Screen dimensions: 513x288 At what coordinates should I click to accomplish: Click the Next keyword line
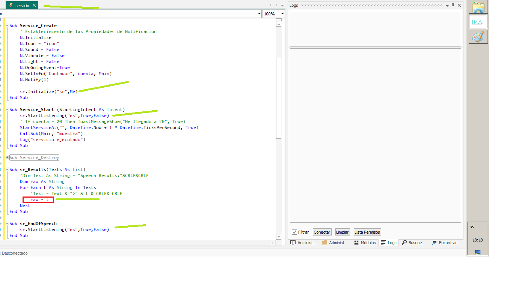(x=25, y=205)
